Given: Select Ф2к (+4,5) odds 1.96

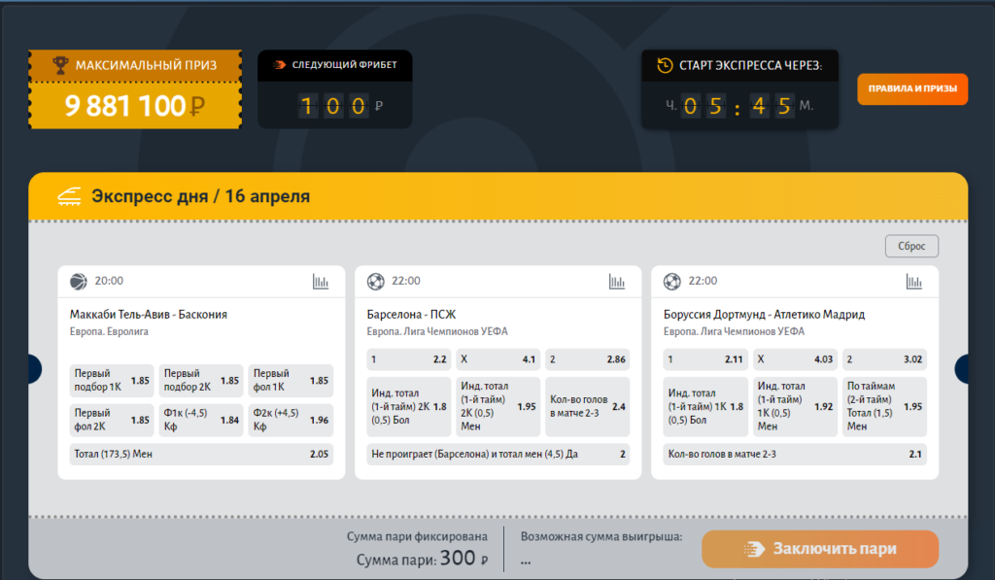Looking at the screenshot, I should click(291, 420).
